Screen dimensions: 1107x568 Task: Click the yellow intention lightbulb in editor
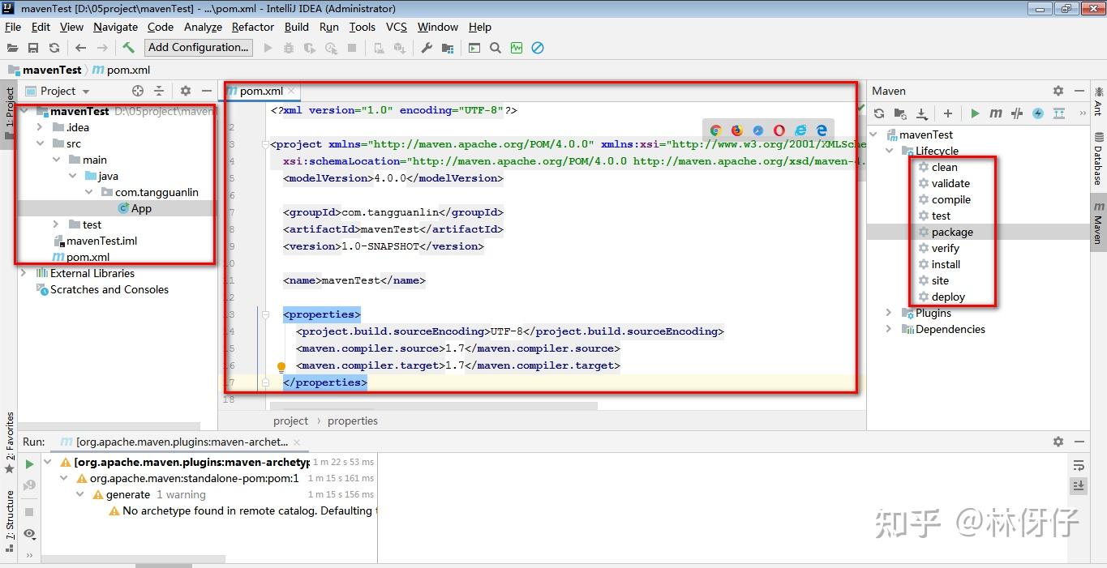[281, 367]
